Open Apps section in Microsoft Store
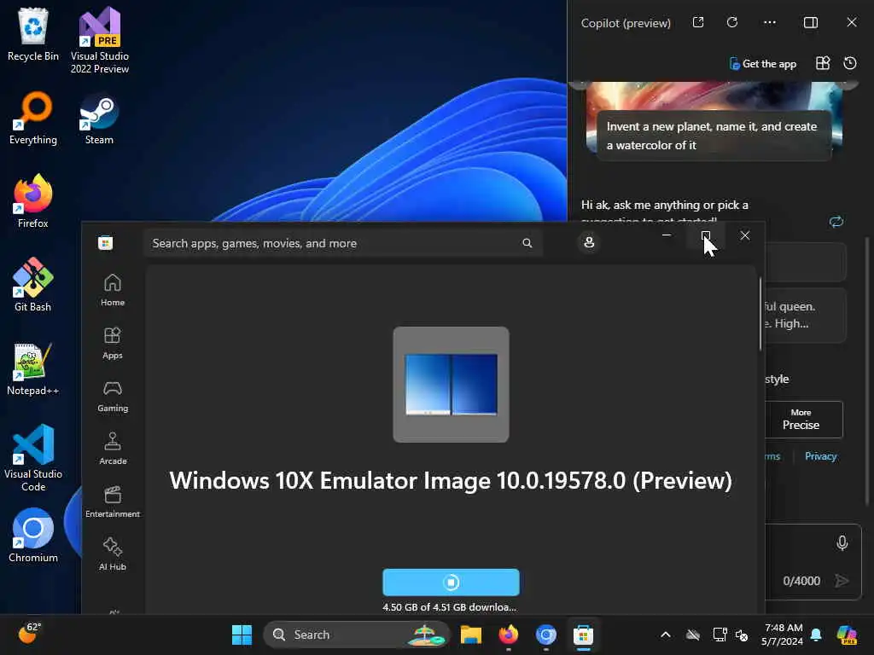 pos(113,343)
